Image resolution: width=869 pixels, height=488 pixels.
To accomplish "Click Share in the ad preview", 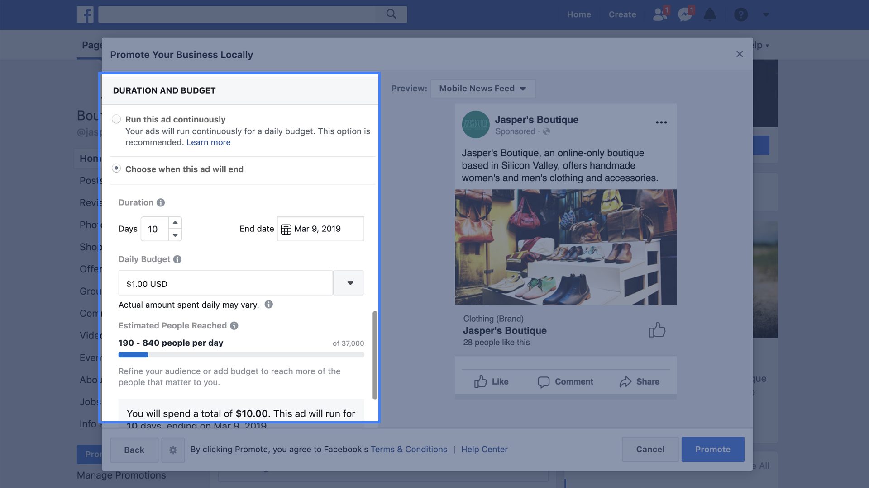I will (639, 382).
